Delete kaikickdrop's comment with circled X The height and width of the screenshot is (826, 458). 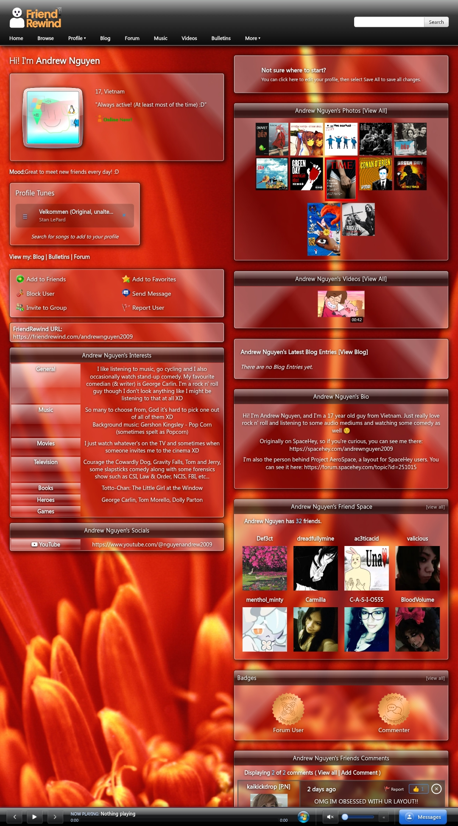click(436, 789)
